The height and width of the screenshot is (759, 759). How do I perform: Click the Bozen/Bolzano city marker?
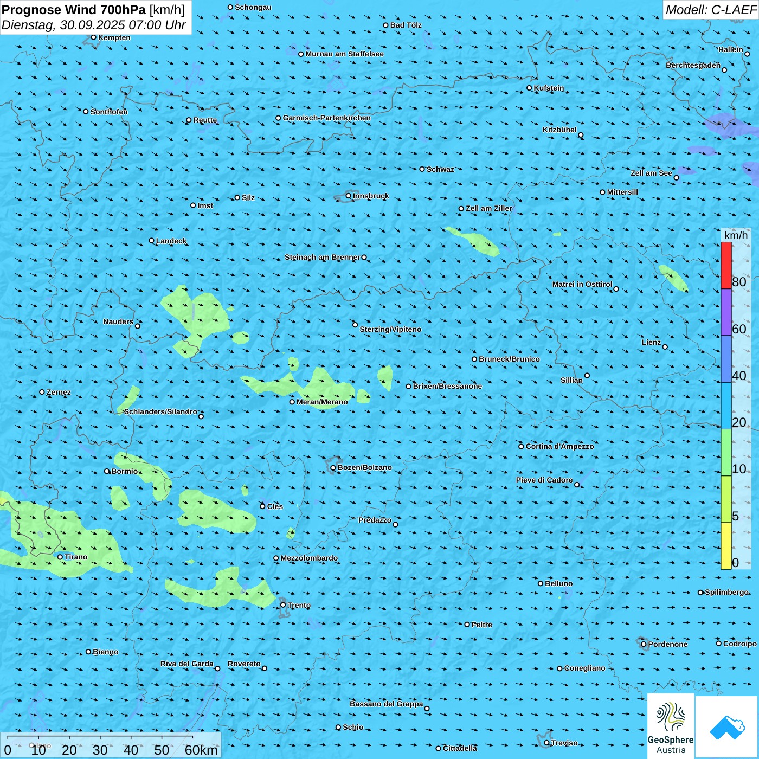(x=333, y=468)
